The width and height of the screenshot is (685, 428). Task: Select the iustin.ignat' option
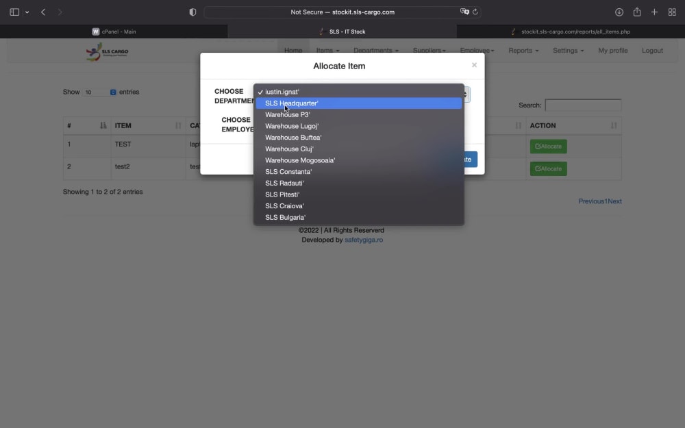[359, 92]
